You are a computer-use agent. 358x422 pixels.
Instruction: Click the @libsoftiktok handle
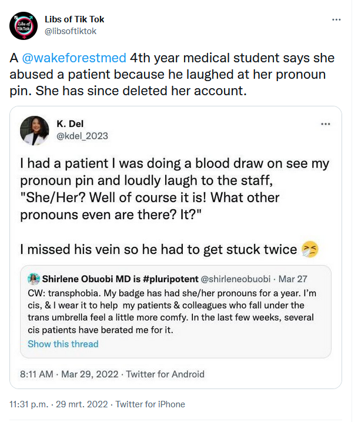71,31
